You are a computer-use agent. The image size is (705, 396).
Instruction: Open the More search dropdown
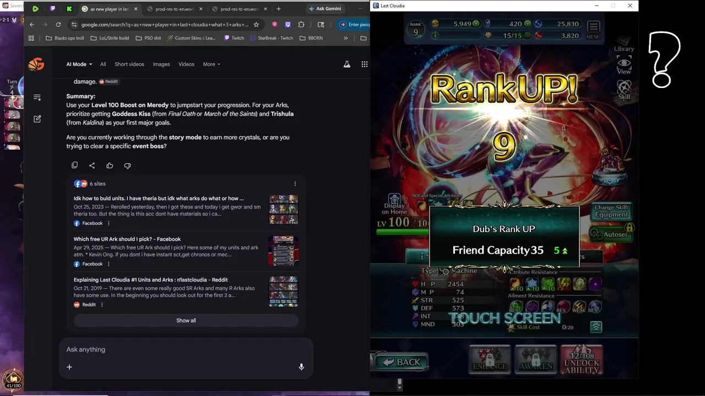click(211, 64)
